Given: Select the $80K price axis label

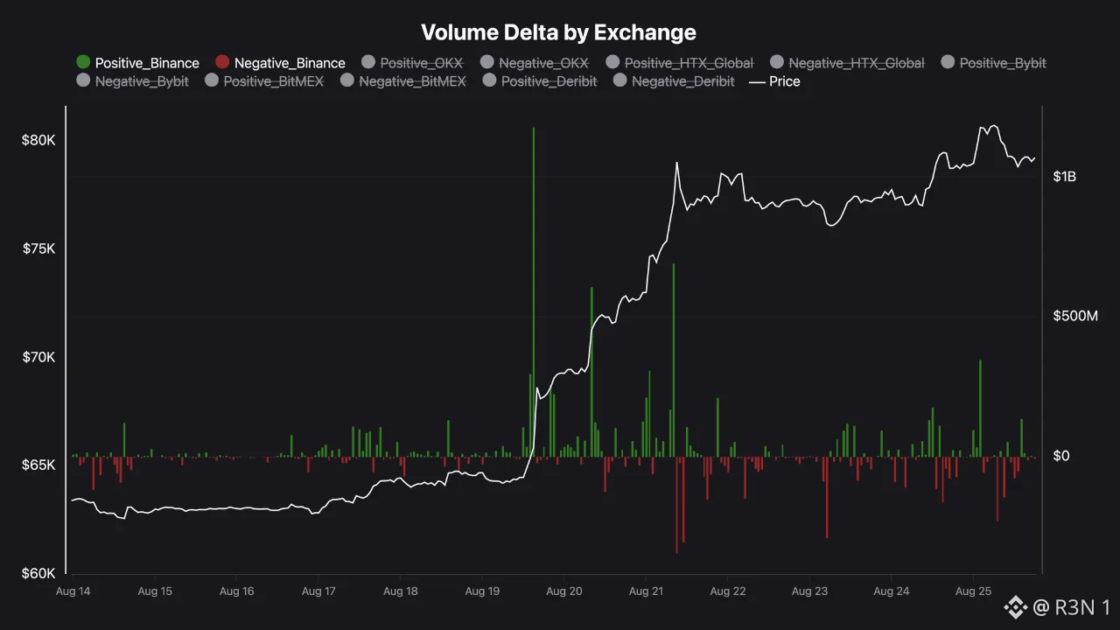Looking at the screenshot, I should tap(38, 140).
